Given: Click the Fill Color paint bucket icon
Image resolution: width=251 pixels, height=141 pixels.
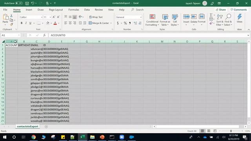Looking at the screenshot, I should (48, 23).
